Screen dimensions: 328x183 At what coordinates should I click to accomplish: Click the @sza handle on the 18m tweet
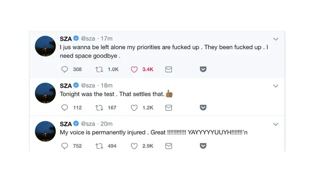(x=88, y=86)
